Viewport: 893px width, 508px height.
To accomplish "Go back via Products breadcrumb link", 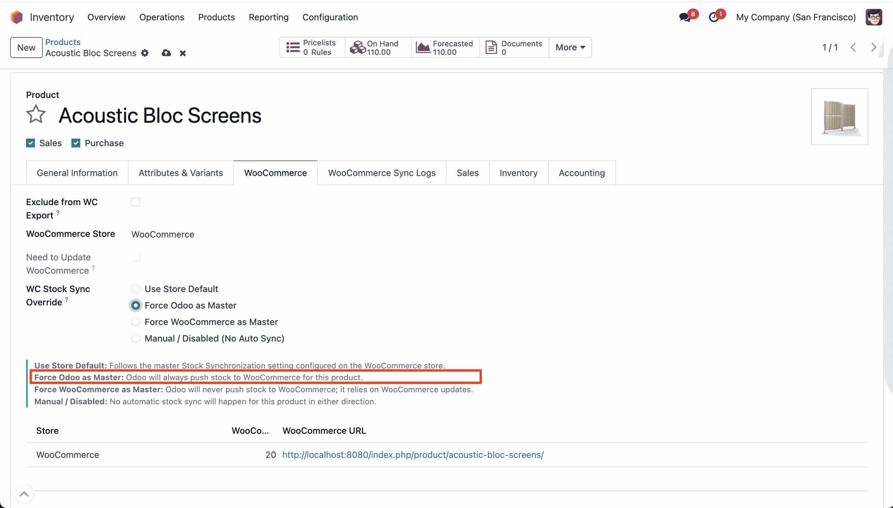I will (63, 42).
